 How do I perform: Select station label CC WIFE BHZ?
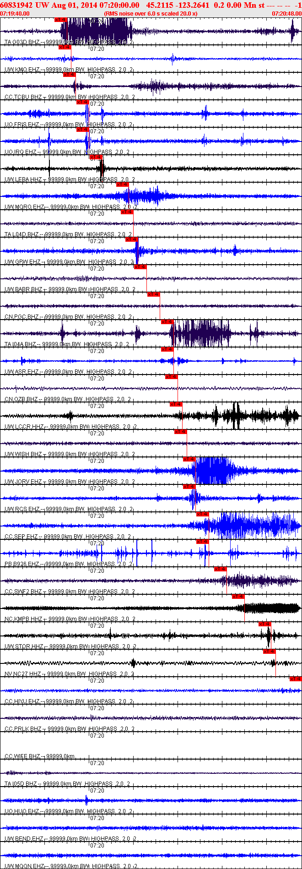point(23,756)
